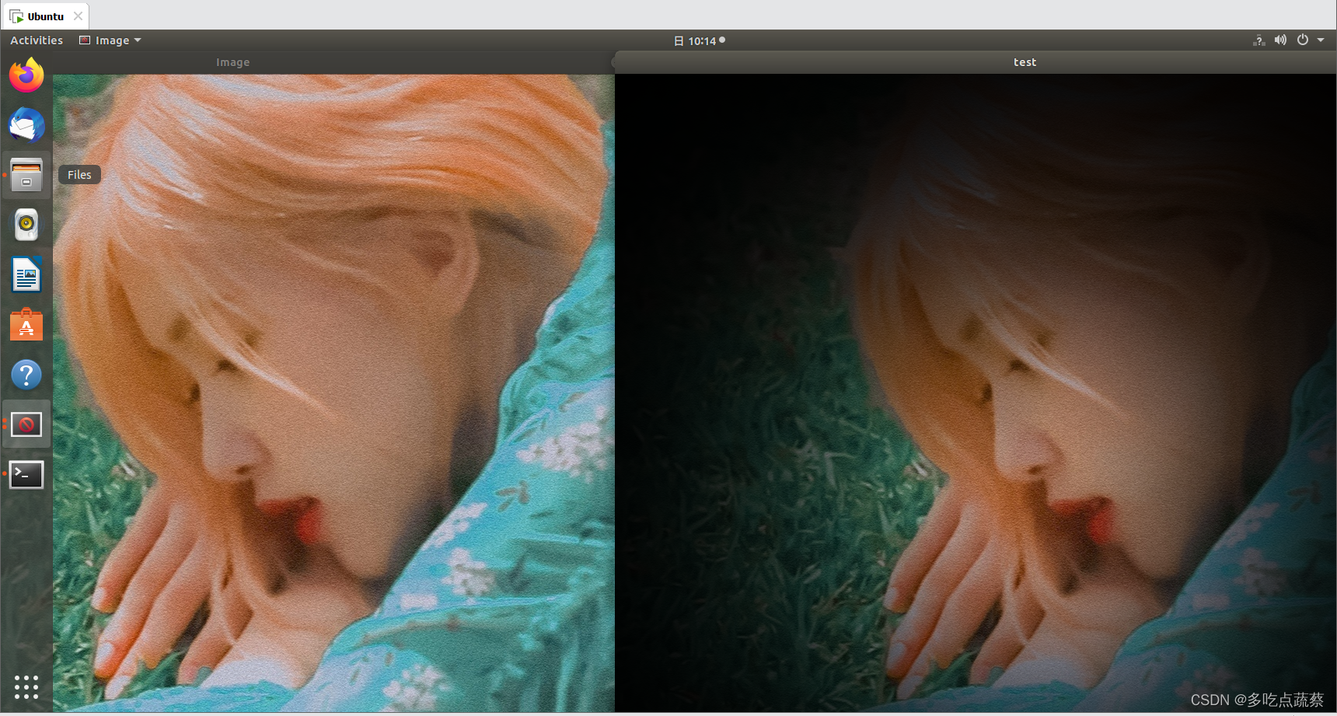Viewport: 1337px width, 716px height.
Task: Switch to the Ubuntu VM tab
Action: [45, 16]
